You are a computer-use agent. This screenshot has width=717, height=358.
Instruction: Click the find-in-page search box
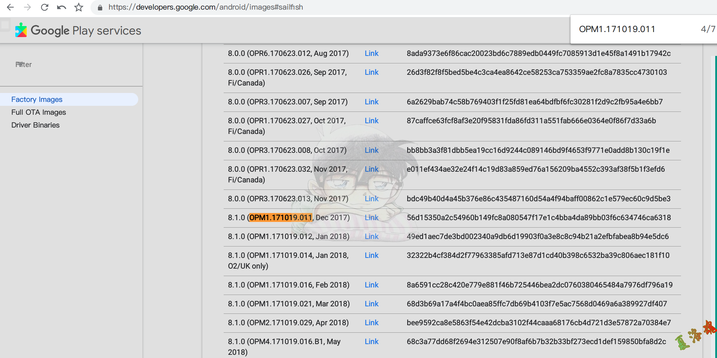pos(634,29)
